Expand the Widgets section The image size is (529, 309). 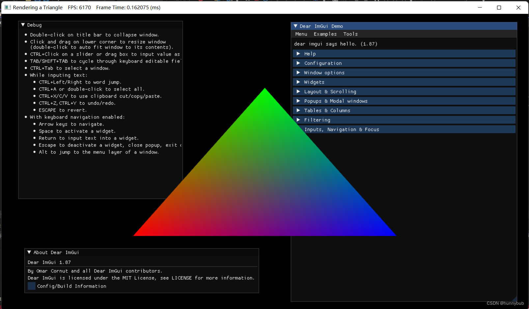[315, 82]
